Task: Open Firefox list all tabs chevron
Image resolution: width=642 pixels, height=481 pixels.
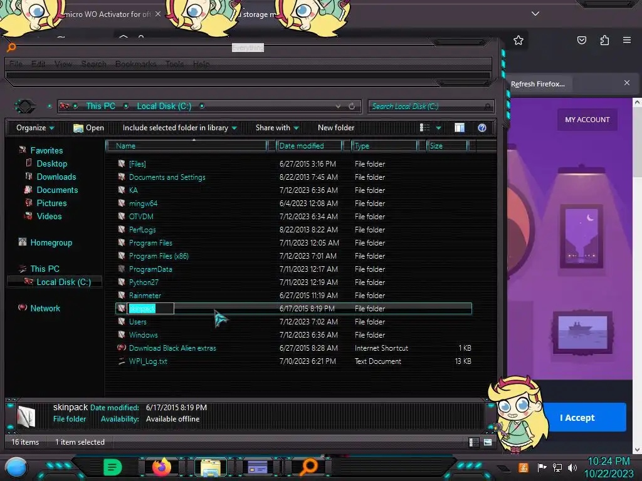Action: tap(535, 14)
